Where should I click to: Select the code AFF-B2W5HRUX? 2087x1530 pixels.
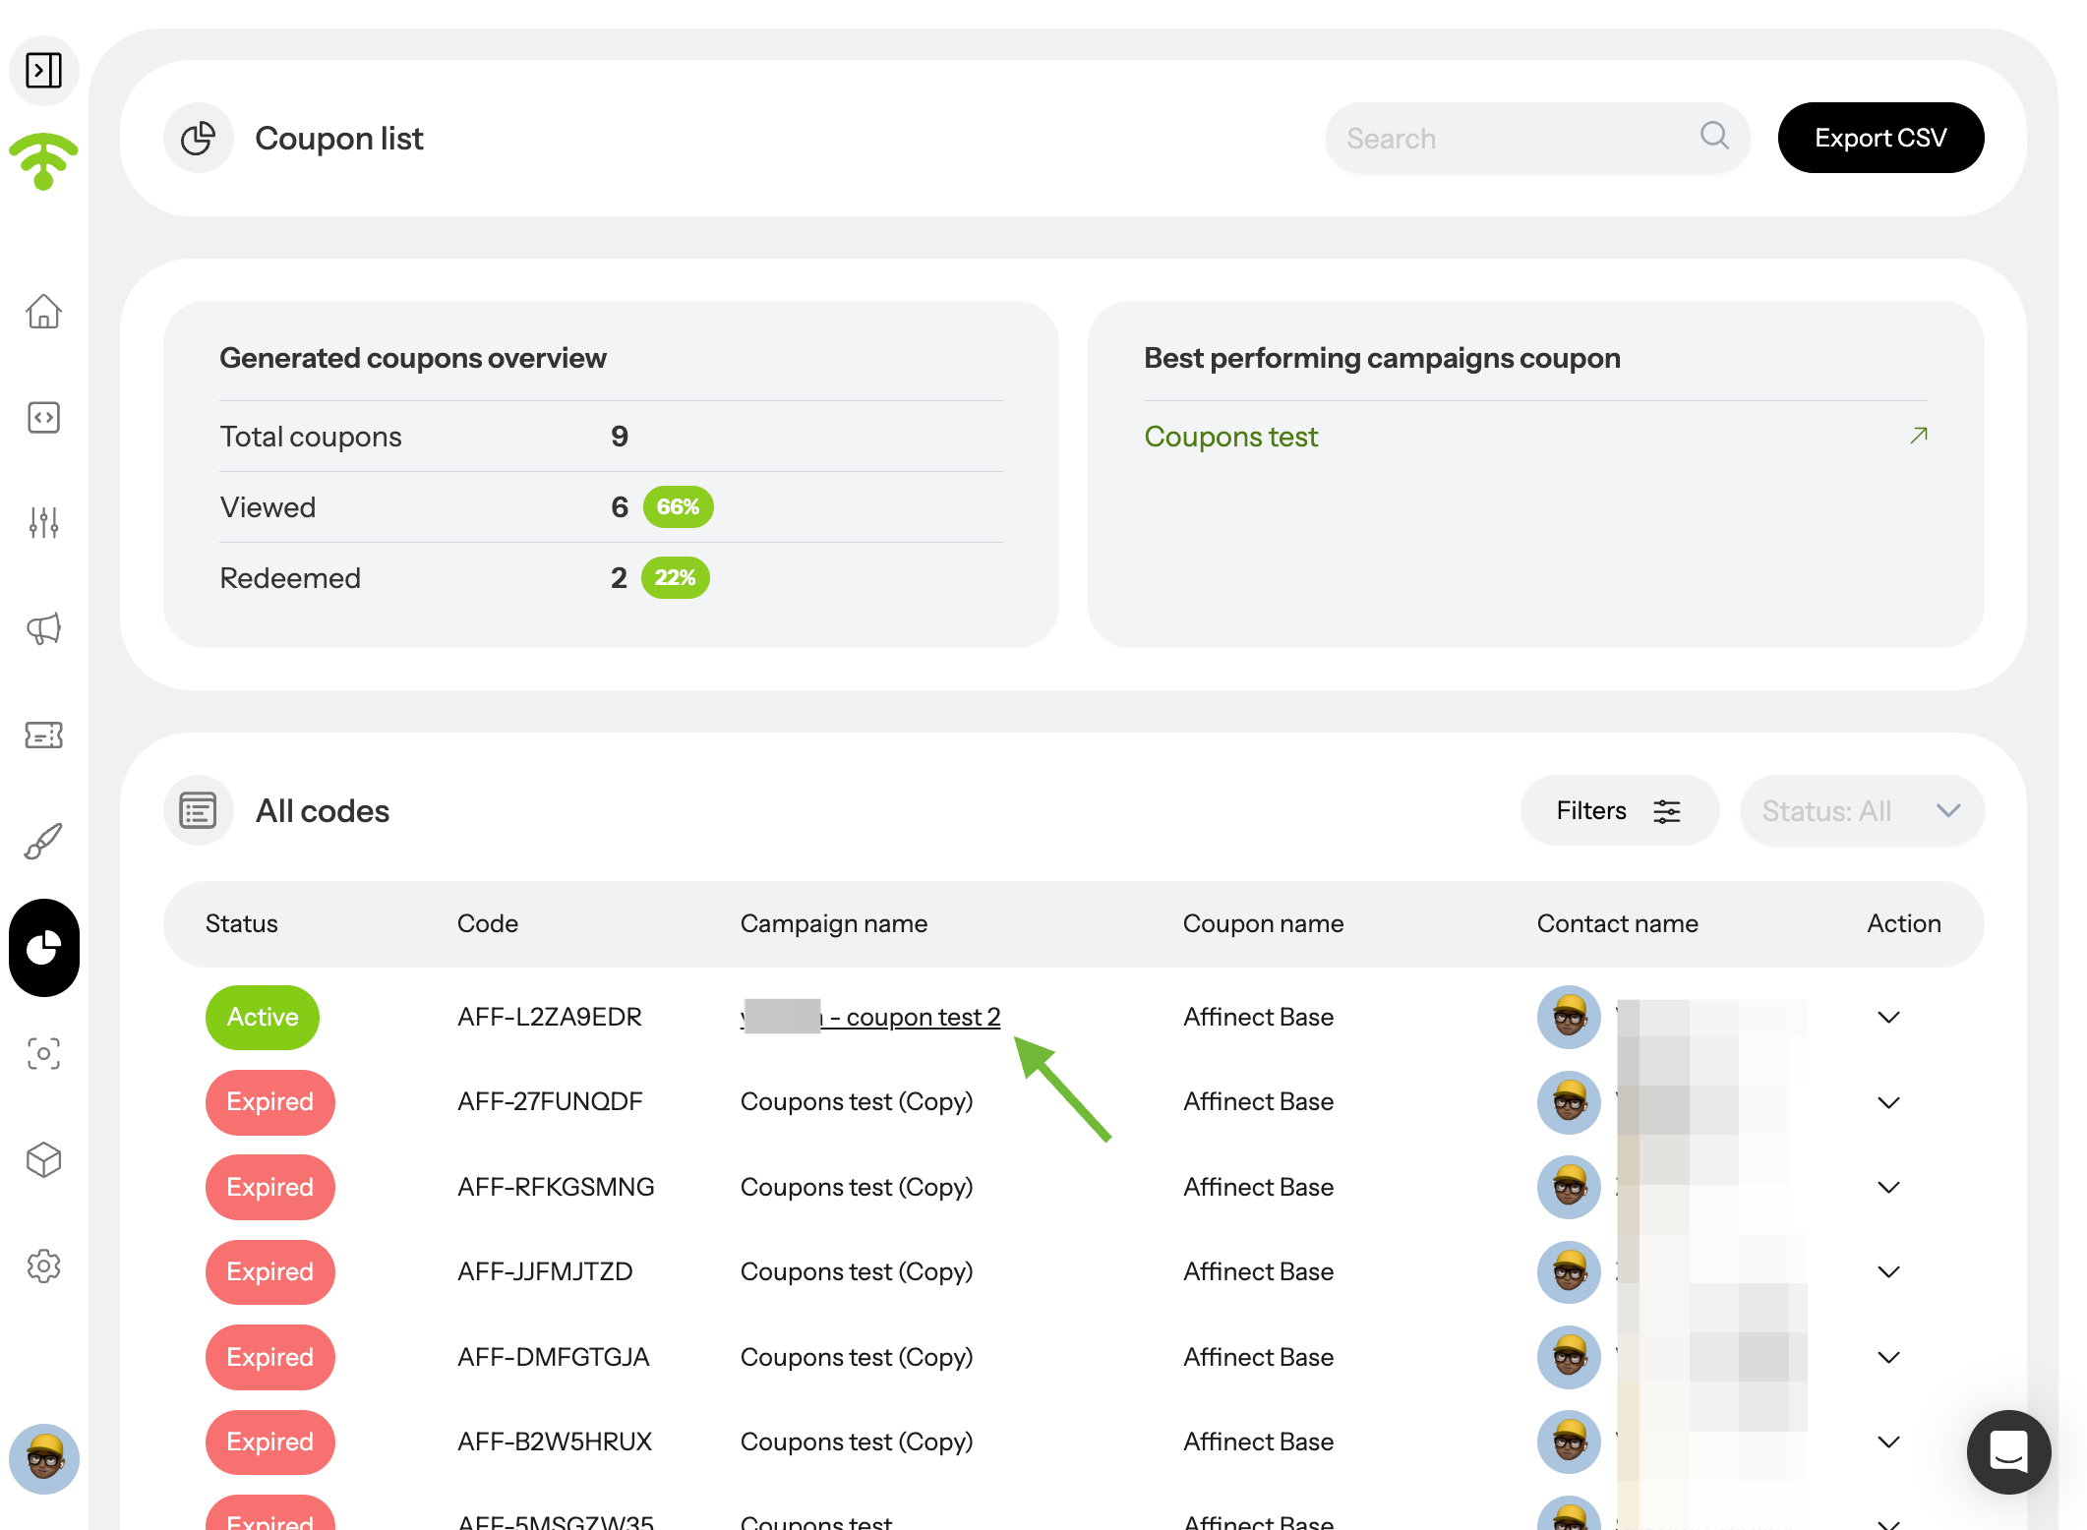(555, 1442)
